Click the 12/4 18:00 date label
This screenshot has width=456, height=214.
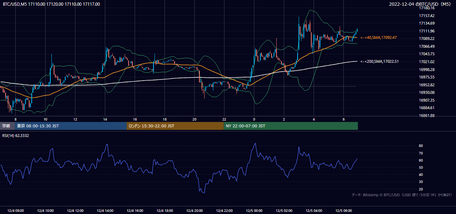coord(164,211)
